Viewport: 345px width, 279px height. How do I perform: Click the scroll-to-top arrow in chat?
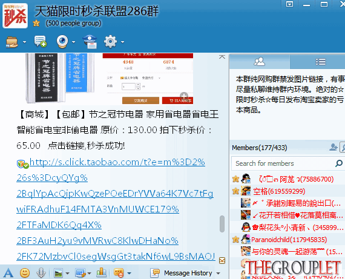click(222, 57)
